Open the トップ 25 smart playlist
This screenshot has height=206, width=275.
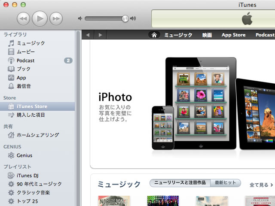[37, 201]
